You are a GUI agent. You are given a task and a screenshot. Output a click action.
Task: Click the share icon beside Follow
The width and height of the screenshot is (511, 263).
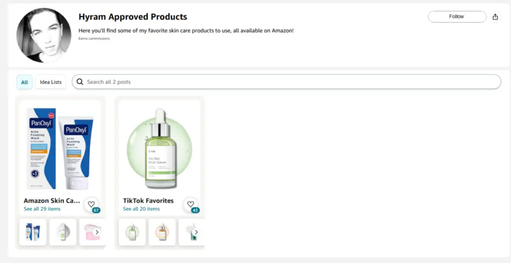click(x=495, y=17)
